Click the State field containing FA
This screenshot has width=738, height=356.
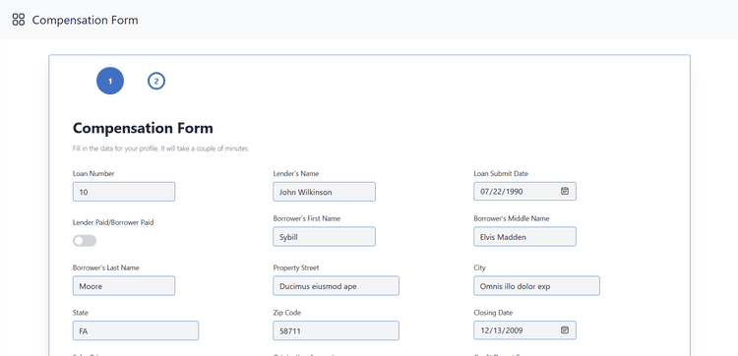tap(136, 330)
